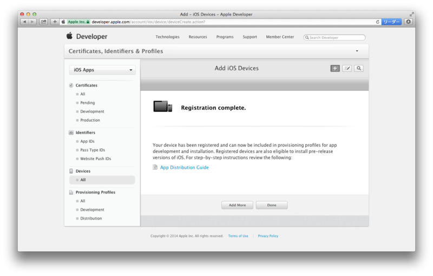Screen dimensions: 433x276
Task: Open the Technologies menu
Action: [x=167, y=37]
